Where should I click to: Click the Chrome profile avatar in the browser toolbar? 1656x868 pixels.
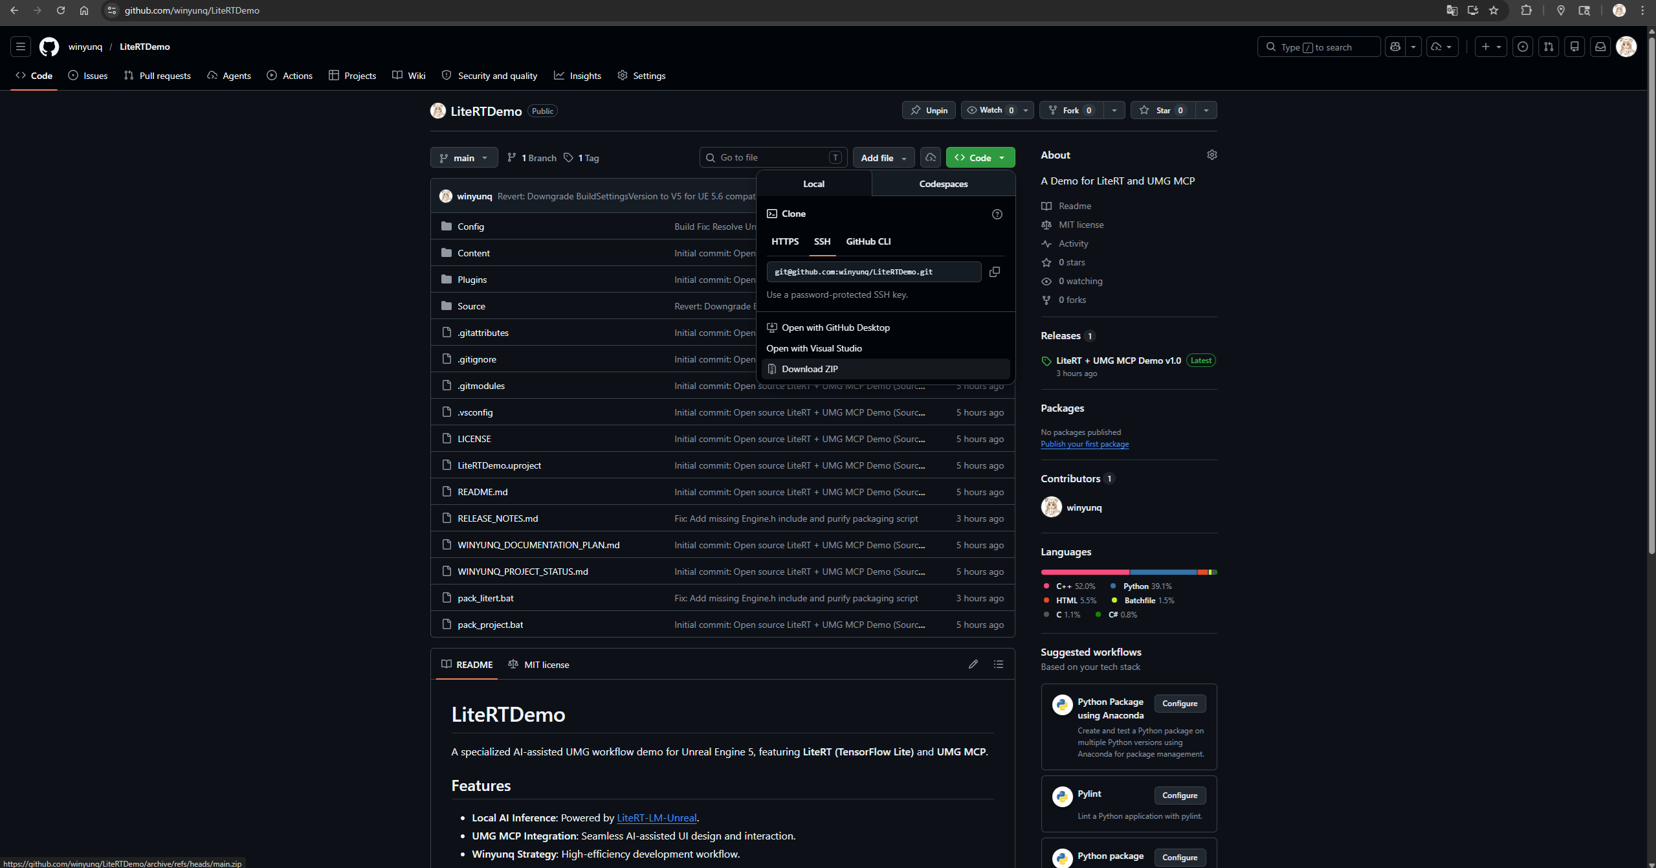(x=1619, y=10)
